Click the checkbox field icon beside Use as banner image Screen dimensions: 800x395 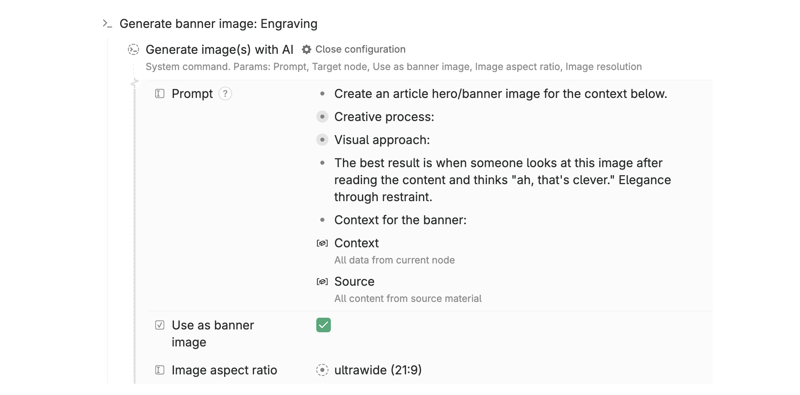pyautogui.click(x=160, y=325)
